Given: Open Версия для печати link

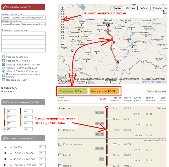Looking at the screenshot, I should click(x=157, y=91).
